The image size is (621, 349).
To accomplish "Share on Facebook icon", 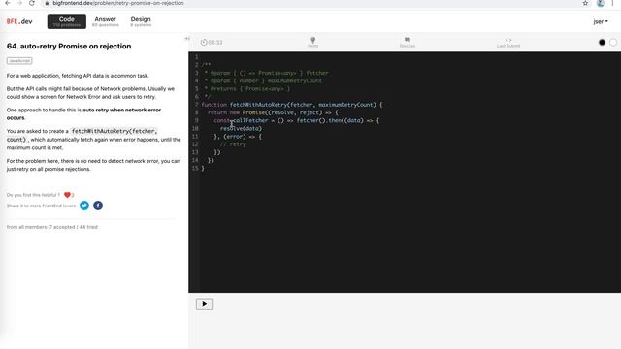I will tap(98, 206).
